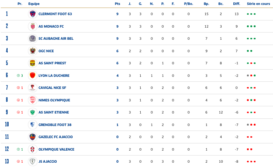
Task: Click the Clermont Foot 63 club logo
Action: 33,14
